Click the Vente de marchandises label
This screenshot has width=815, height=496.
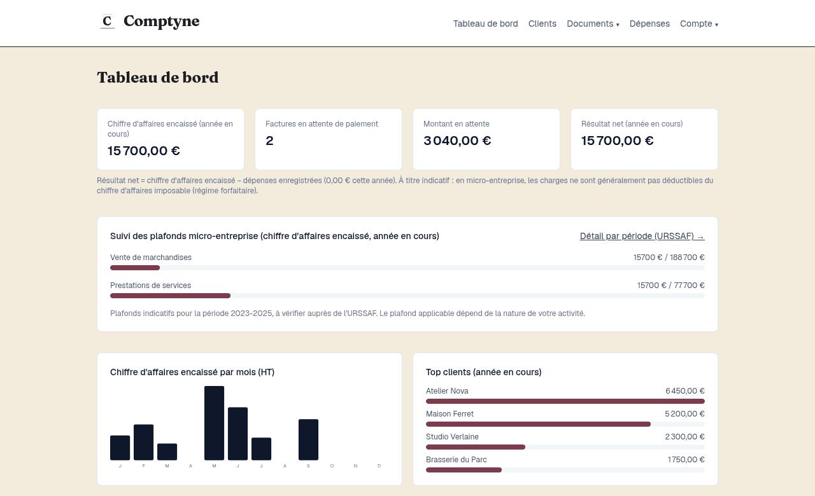[151, 258]
